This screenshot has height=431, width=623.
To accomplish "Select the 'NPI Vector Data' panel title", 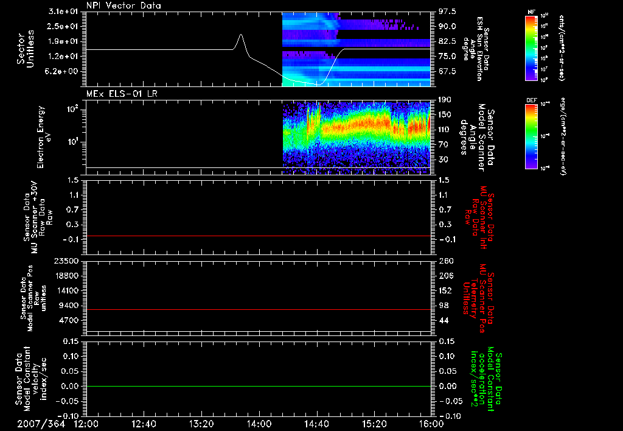I will (124, 5).
